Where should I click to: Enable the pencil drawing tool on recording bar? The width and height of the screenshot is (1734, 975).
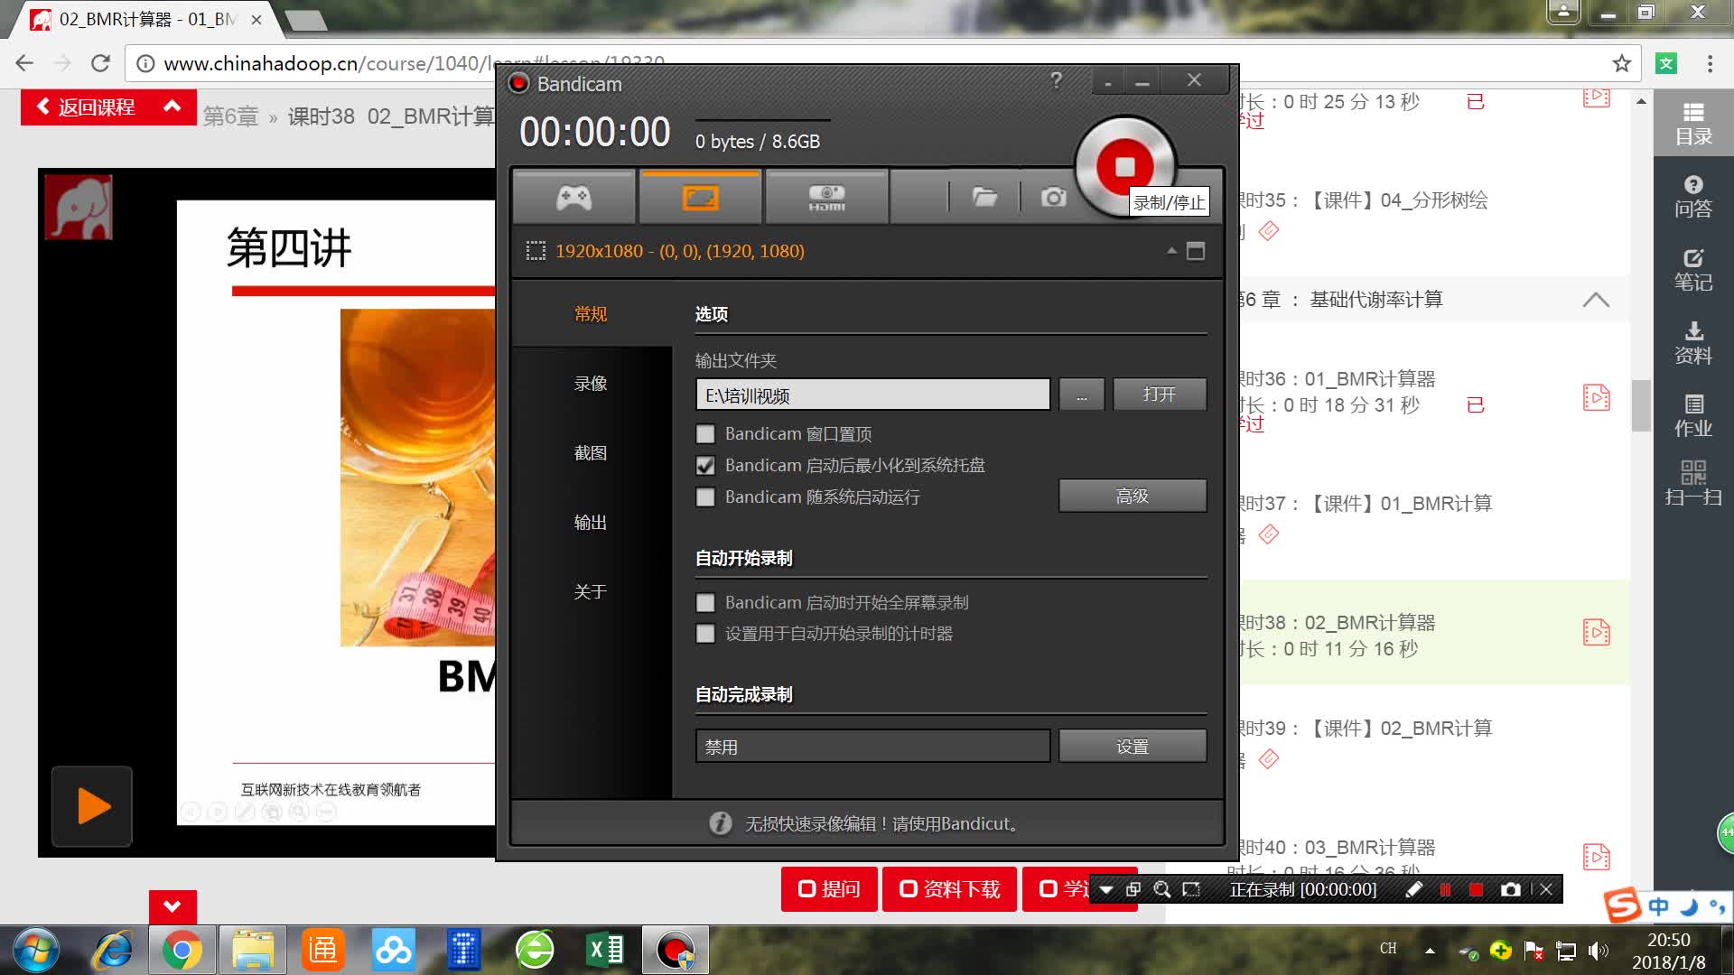click(1414, 889)
